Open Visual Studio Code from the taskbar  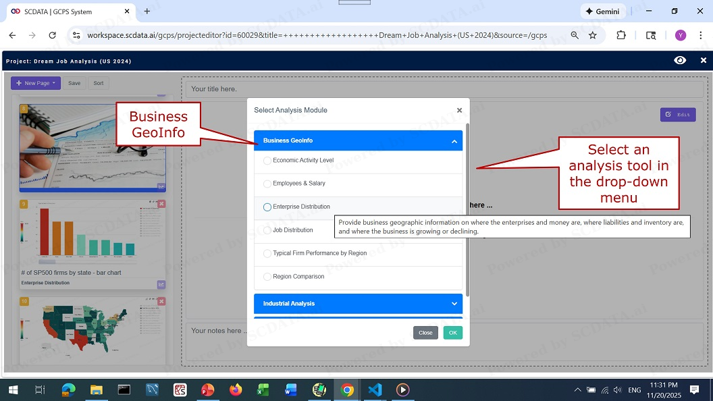click(x=375, y=390)
